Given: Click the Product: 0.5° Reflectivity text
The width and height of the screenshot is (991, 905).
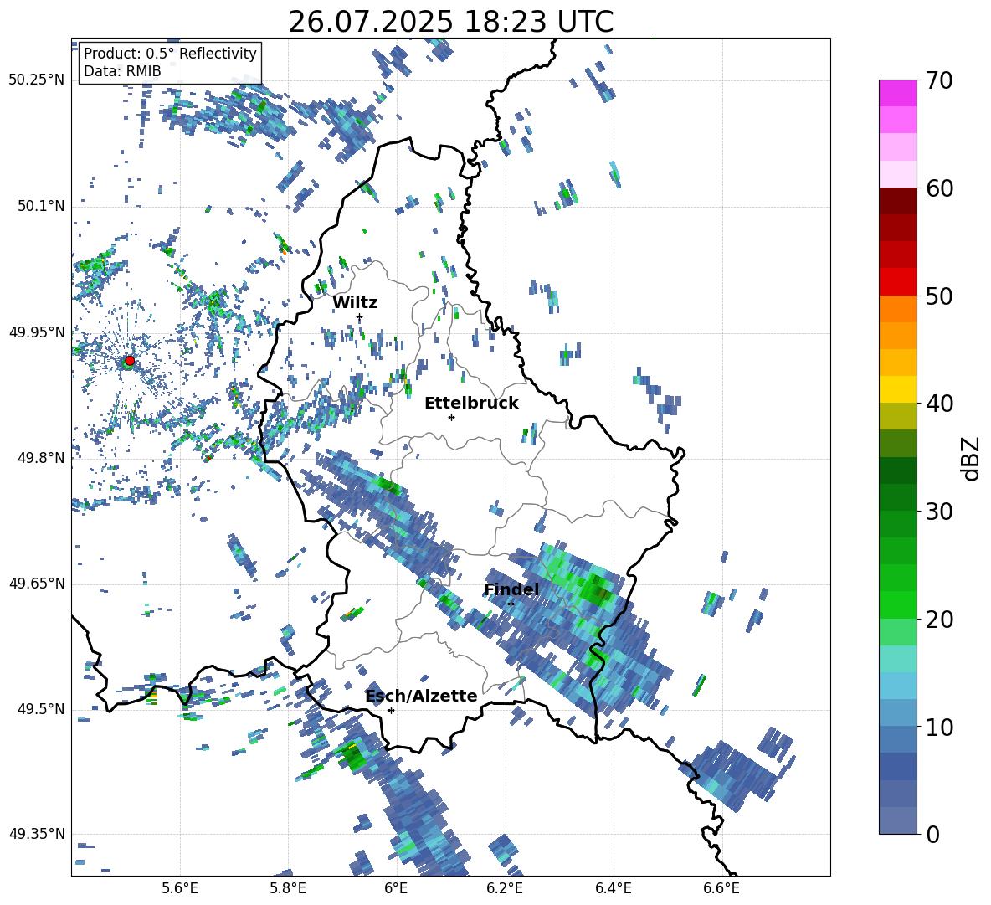Looking at the screenshot, I should [x=170, y=53].
